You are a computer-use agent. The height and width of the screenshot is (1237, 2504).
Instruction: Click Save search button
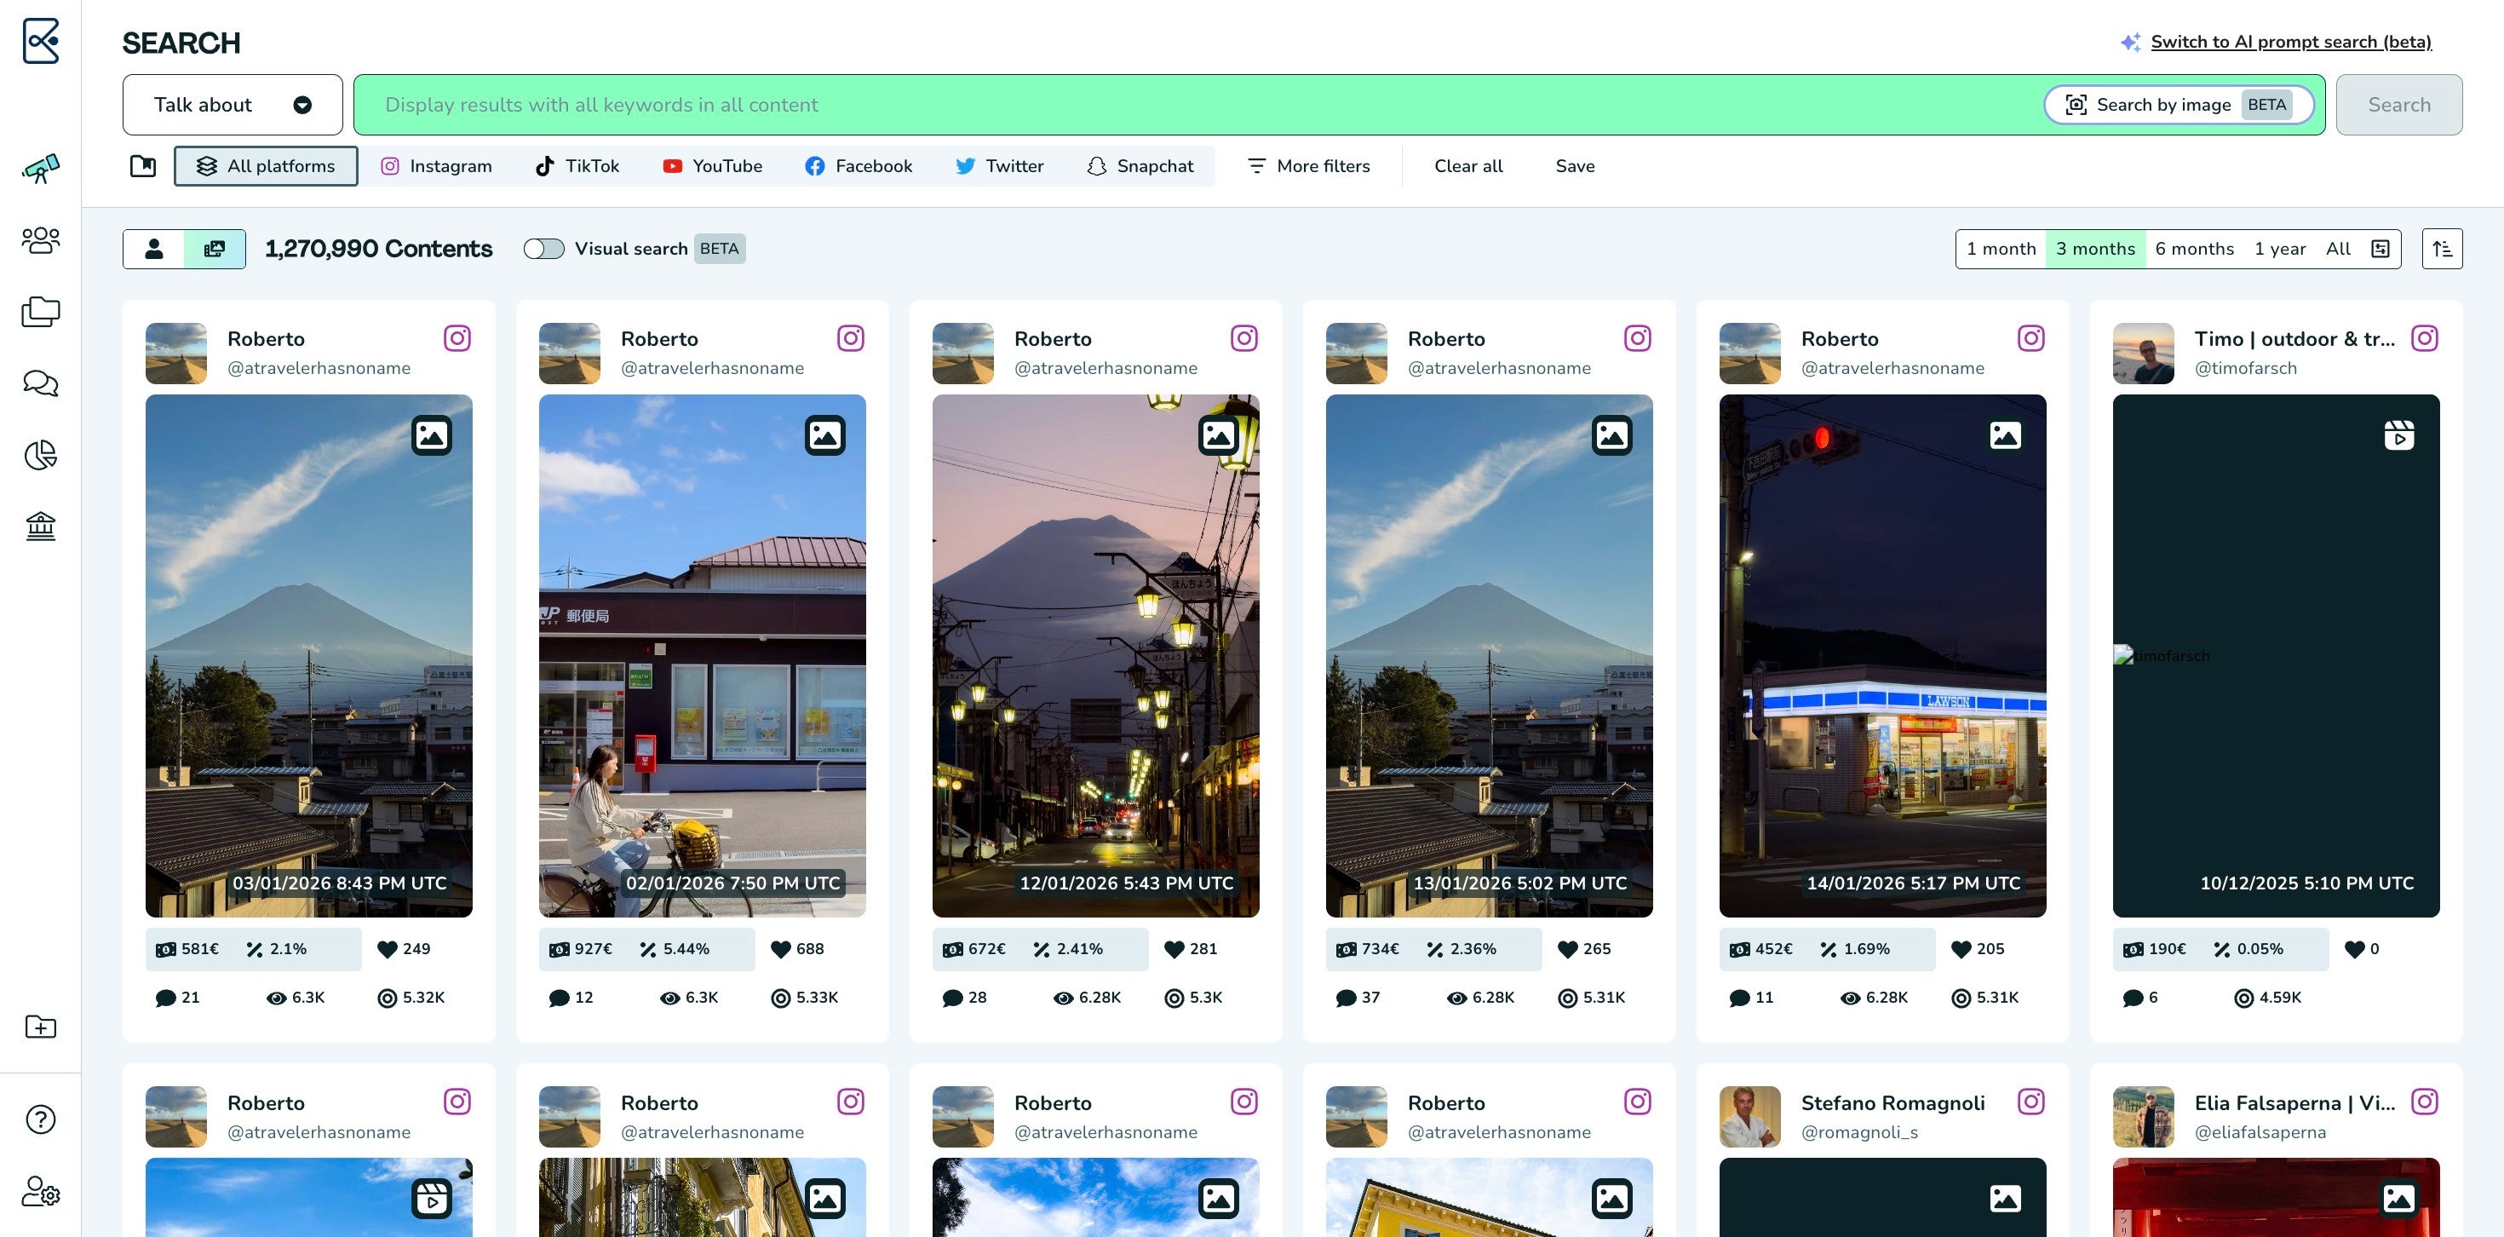(x=1575, y=166)
